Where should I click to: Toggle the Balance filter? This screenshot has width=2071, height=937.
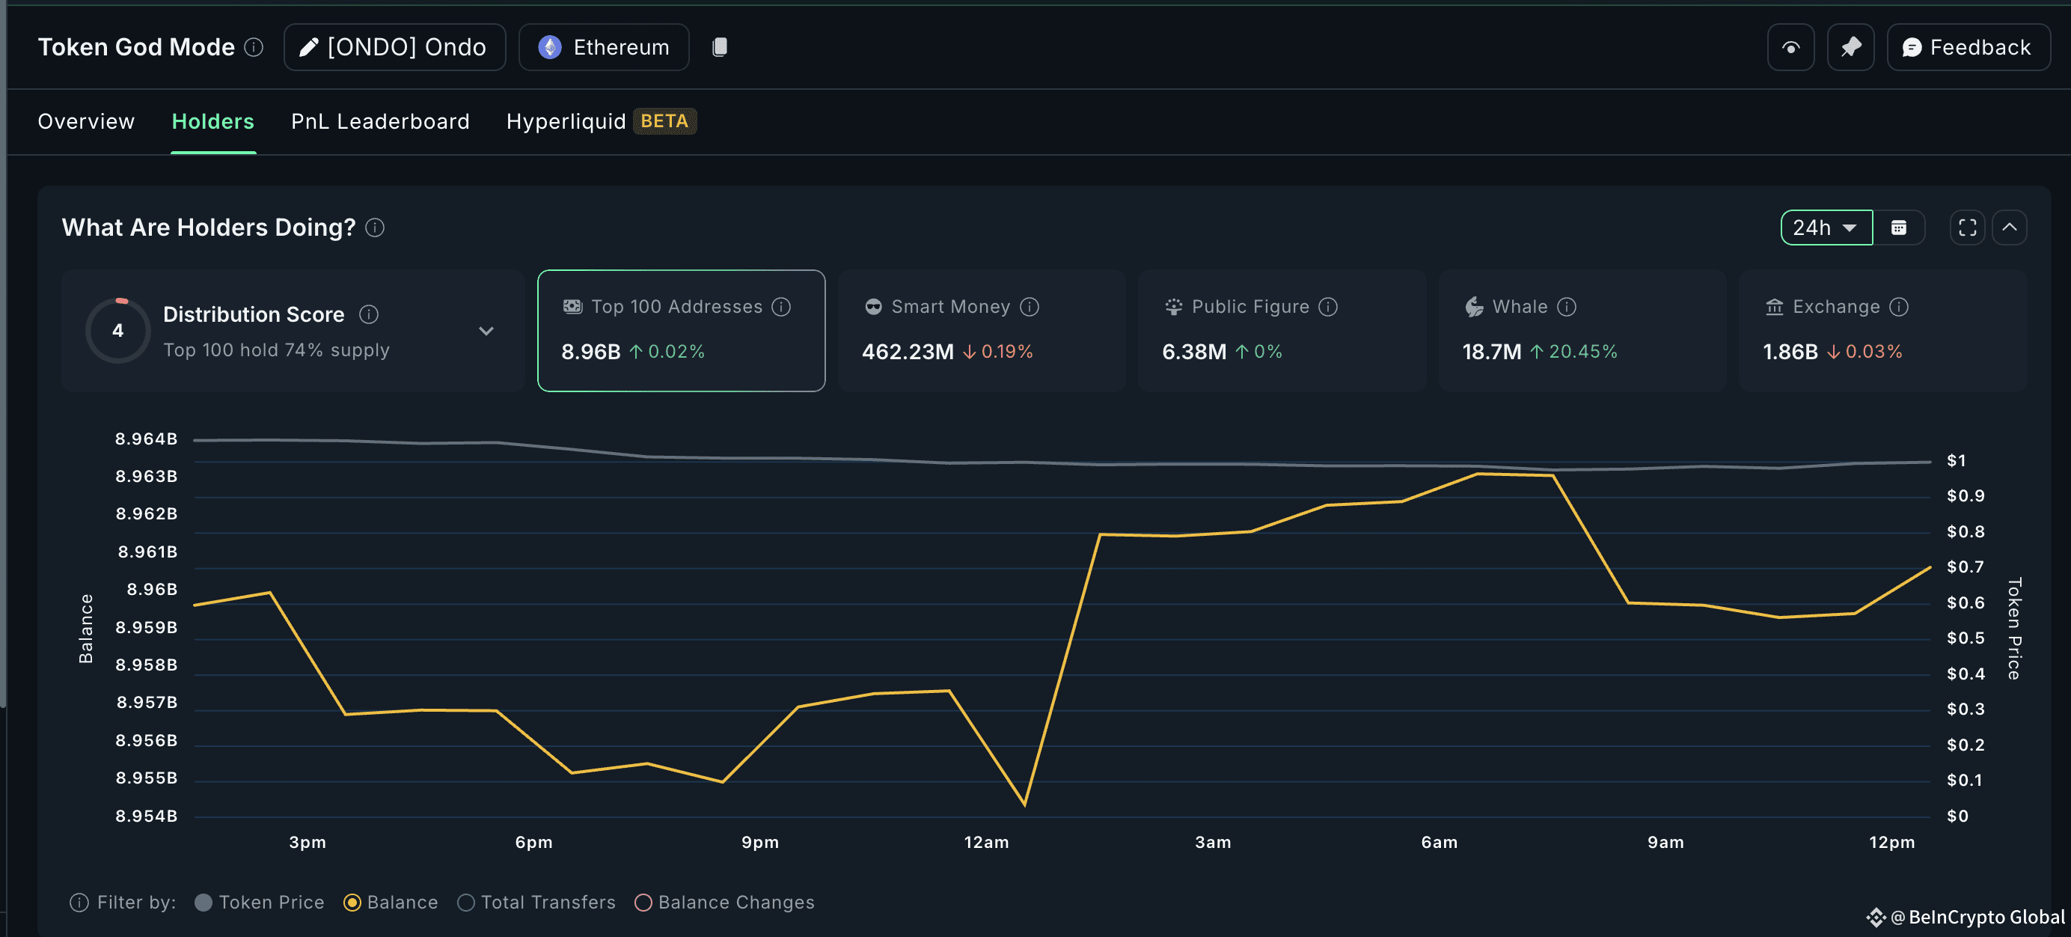point(391,903)
